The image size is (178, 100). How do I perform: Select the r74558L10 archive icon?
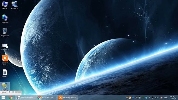click(14, 5)
